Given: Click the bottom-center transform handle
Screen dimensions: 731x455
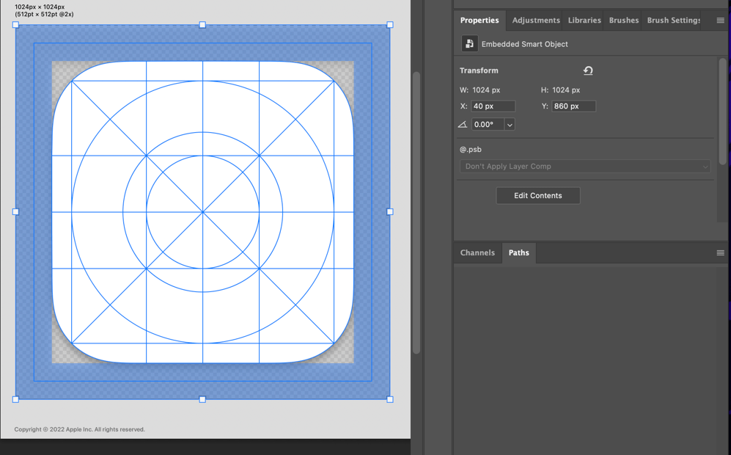Looking at the screenshot, I should pyautogui.click(x=202, y=399).
